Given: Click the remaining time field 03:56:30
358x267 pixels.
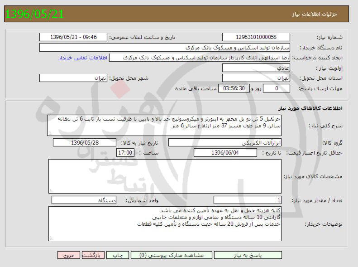Looking at the screenshot, I should pyautogui.click(x=234, y=88).
